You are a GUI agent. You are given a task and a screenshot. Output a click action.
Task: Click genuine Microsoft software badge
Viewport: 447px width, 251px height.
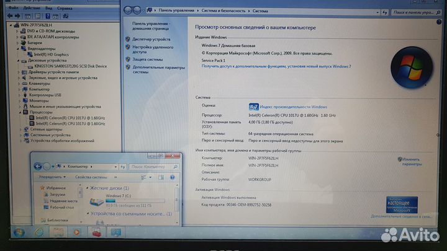click(x=402, y=205)
